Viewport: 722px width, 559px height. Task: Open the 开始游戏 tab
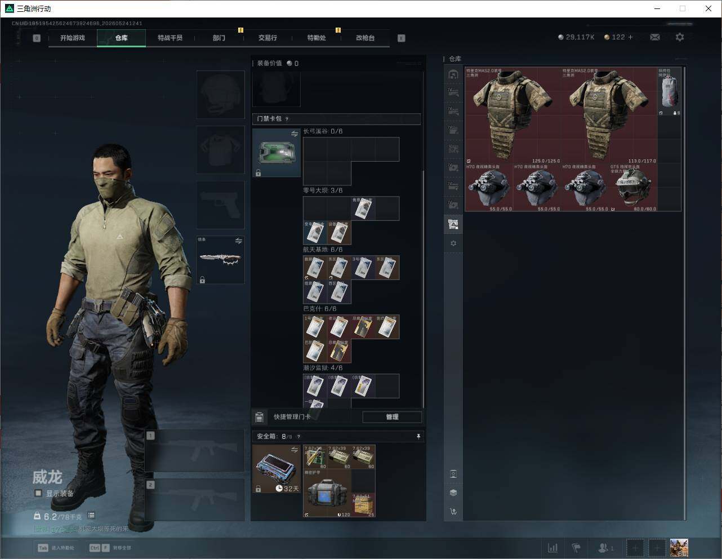point(73,38)
